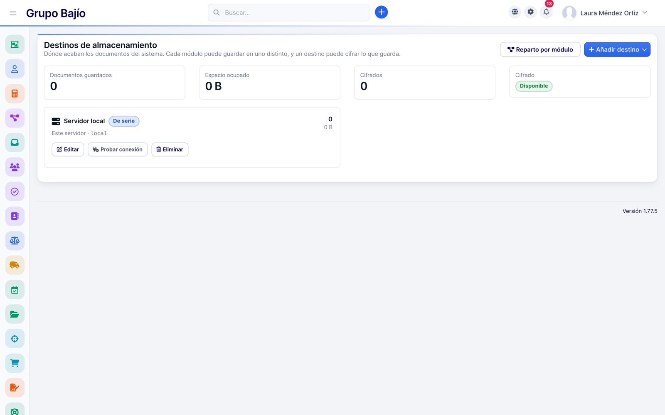Open the balance scale sidebar icon
The width and height of the screenshot is (665, 415).
(x=15, y=240)
